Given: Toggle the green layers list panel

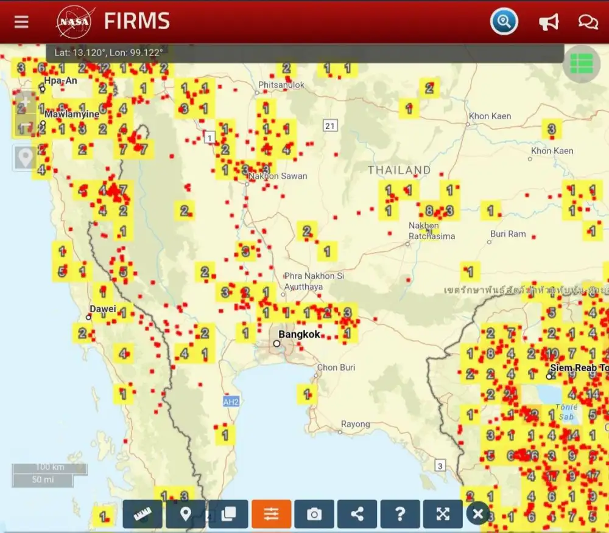Looking at the screenshot, I should coord(581,63).
